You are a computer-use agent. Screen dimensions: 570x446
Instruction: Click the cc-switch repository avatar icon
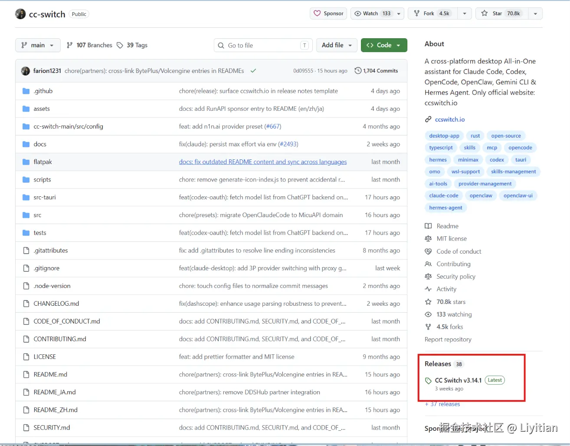tap(20, 14)
